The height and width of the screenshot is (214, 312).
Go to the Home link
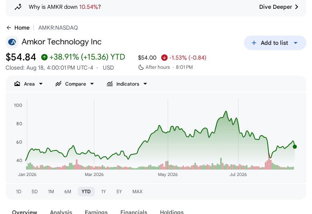tap(22, 28)
